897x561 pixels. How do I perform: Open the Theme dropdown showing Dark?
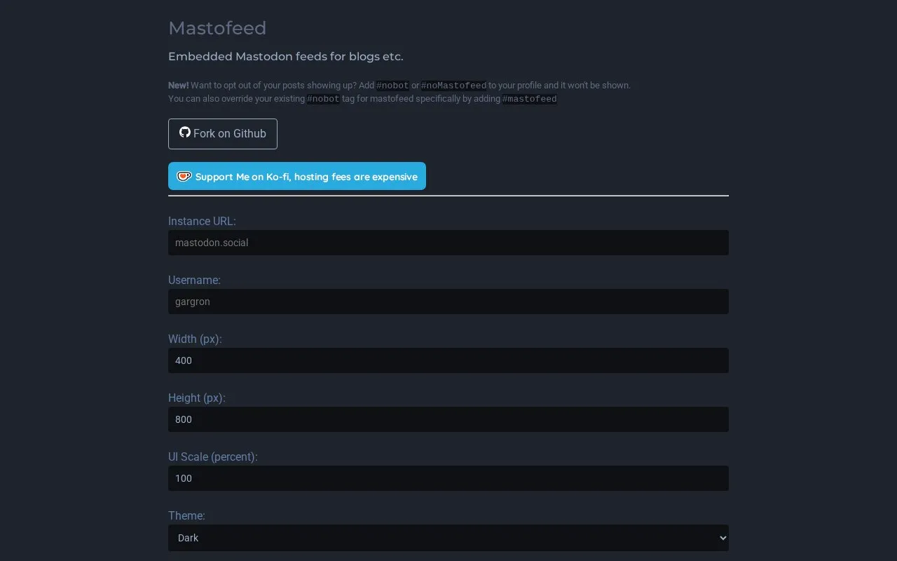click(x=448, y=538)
